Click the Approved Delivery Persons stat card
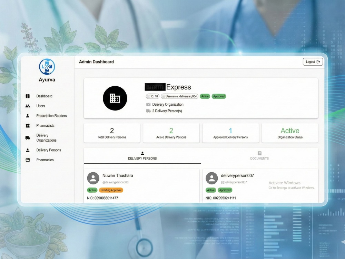The height and width of the screenshot is (259, 345). pos(230,133)
